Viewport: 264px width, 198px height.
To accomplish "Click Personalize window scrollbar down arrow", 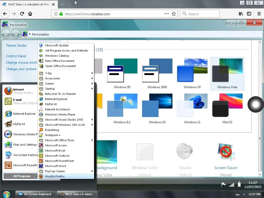I will click(260, 175).
